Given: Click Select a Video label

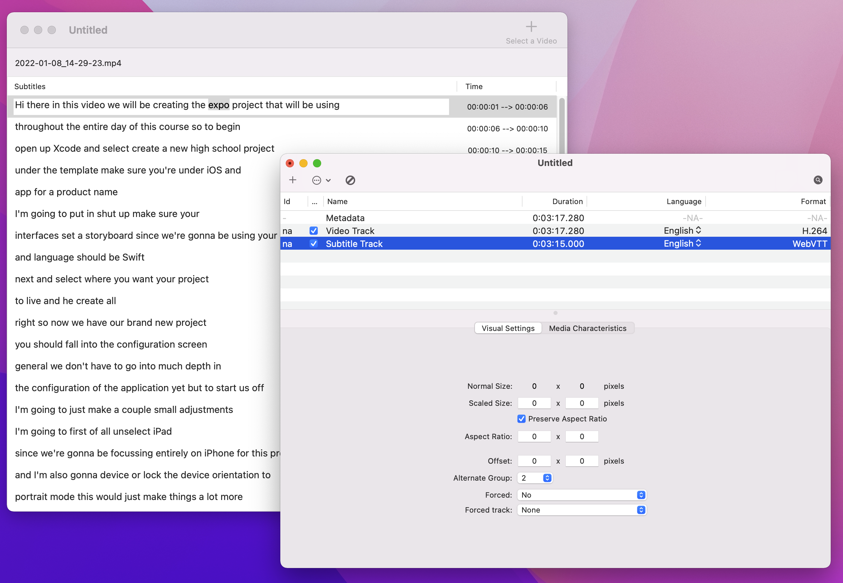Looking at the screenshot, I should click(531, 41).
